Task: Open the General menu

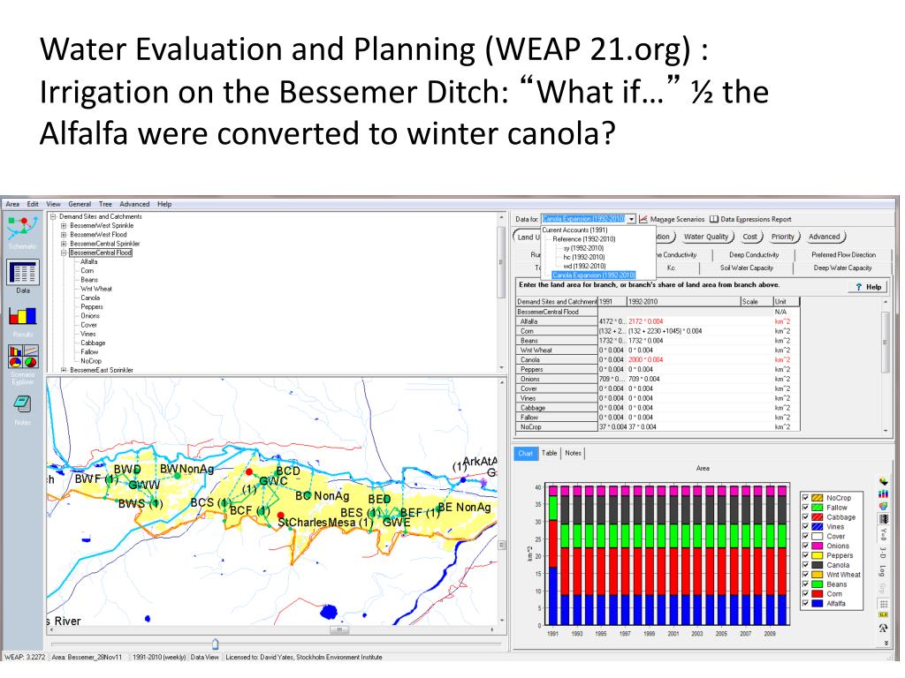Action: [x=80, y=204]
